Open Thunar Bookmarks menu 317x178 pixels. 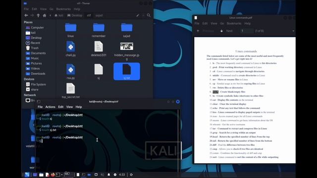tap(63, 9)
